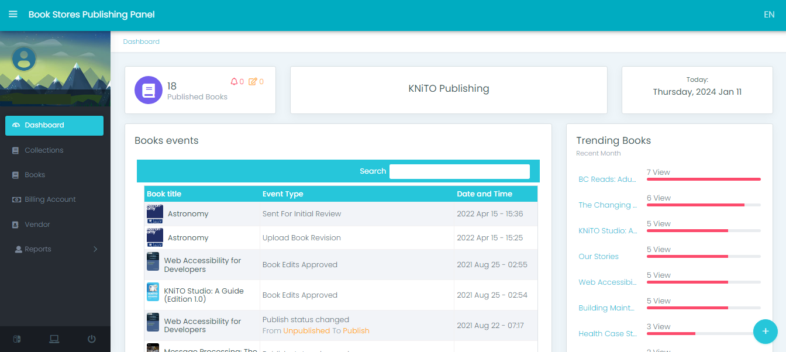Click the user profile avatar
The height and width of the screenshot is (352, 786).
[x=24, y=58]
